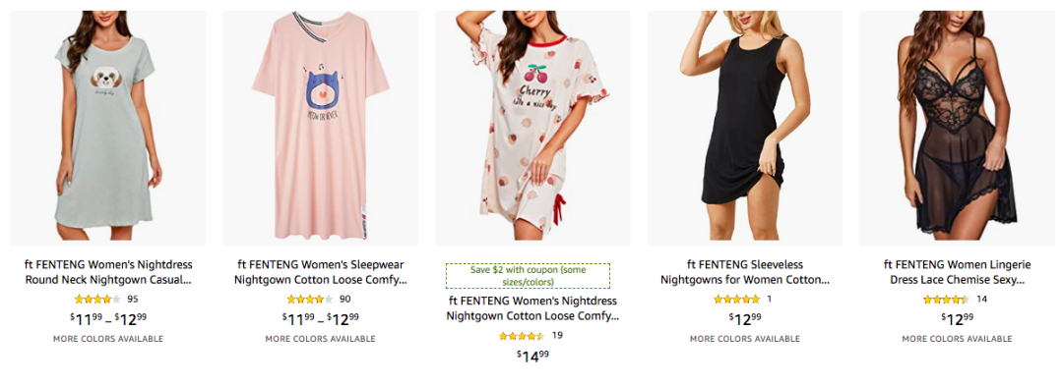Click the five-star rating with 1 review
1063x386 pixels.
(x=737, y=299)
